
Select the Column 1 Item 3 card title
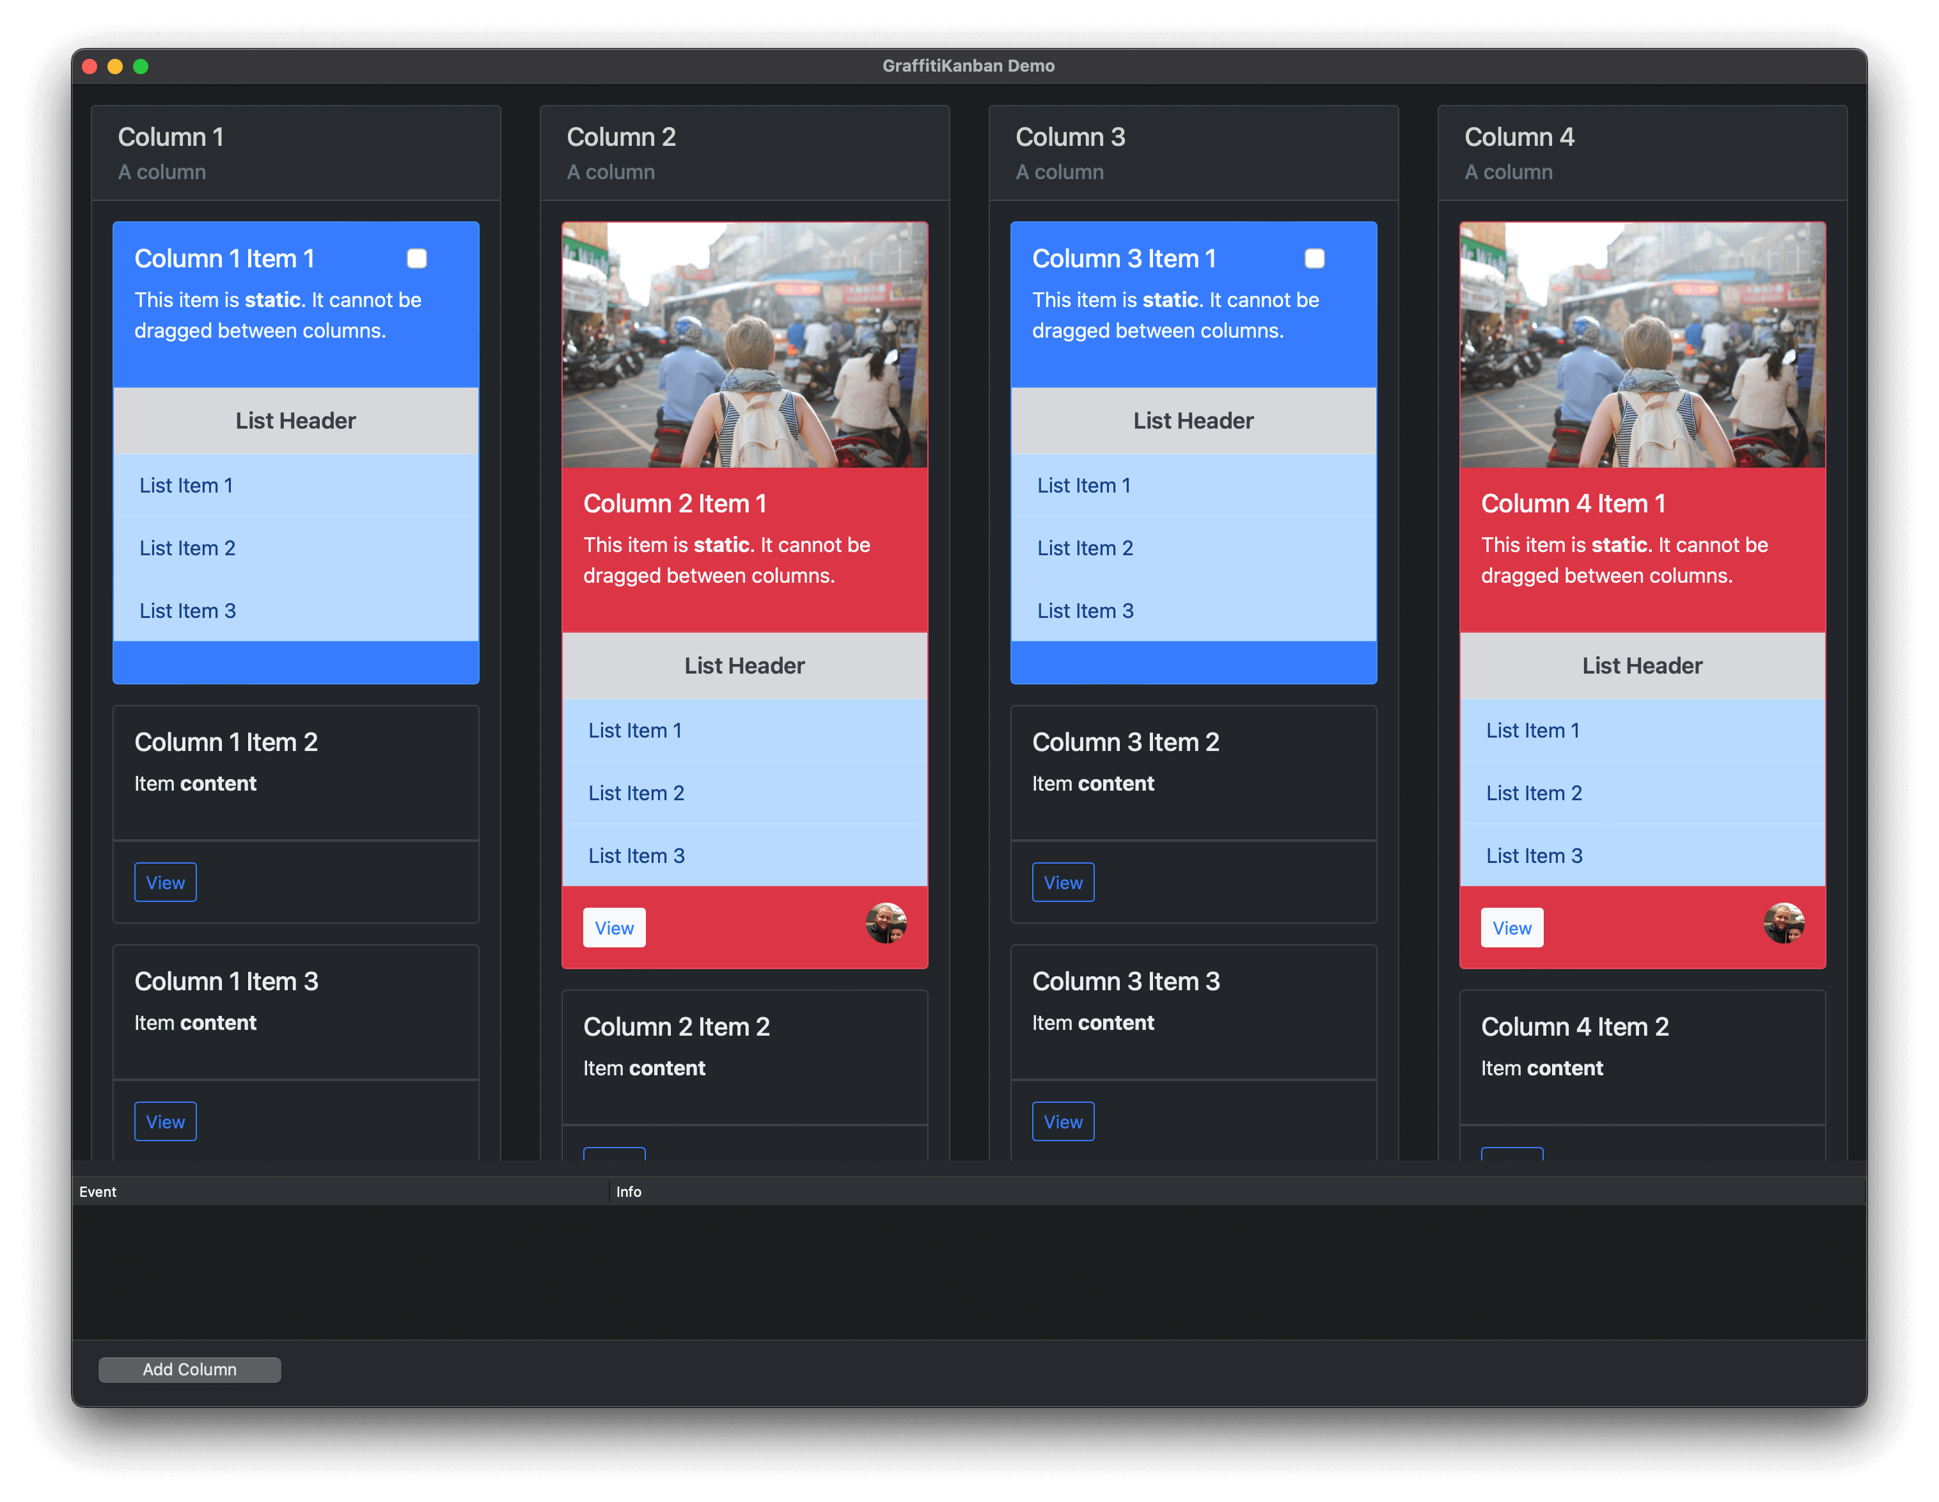coord(226,981)
